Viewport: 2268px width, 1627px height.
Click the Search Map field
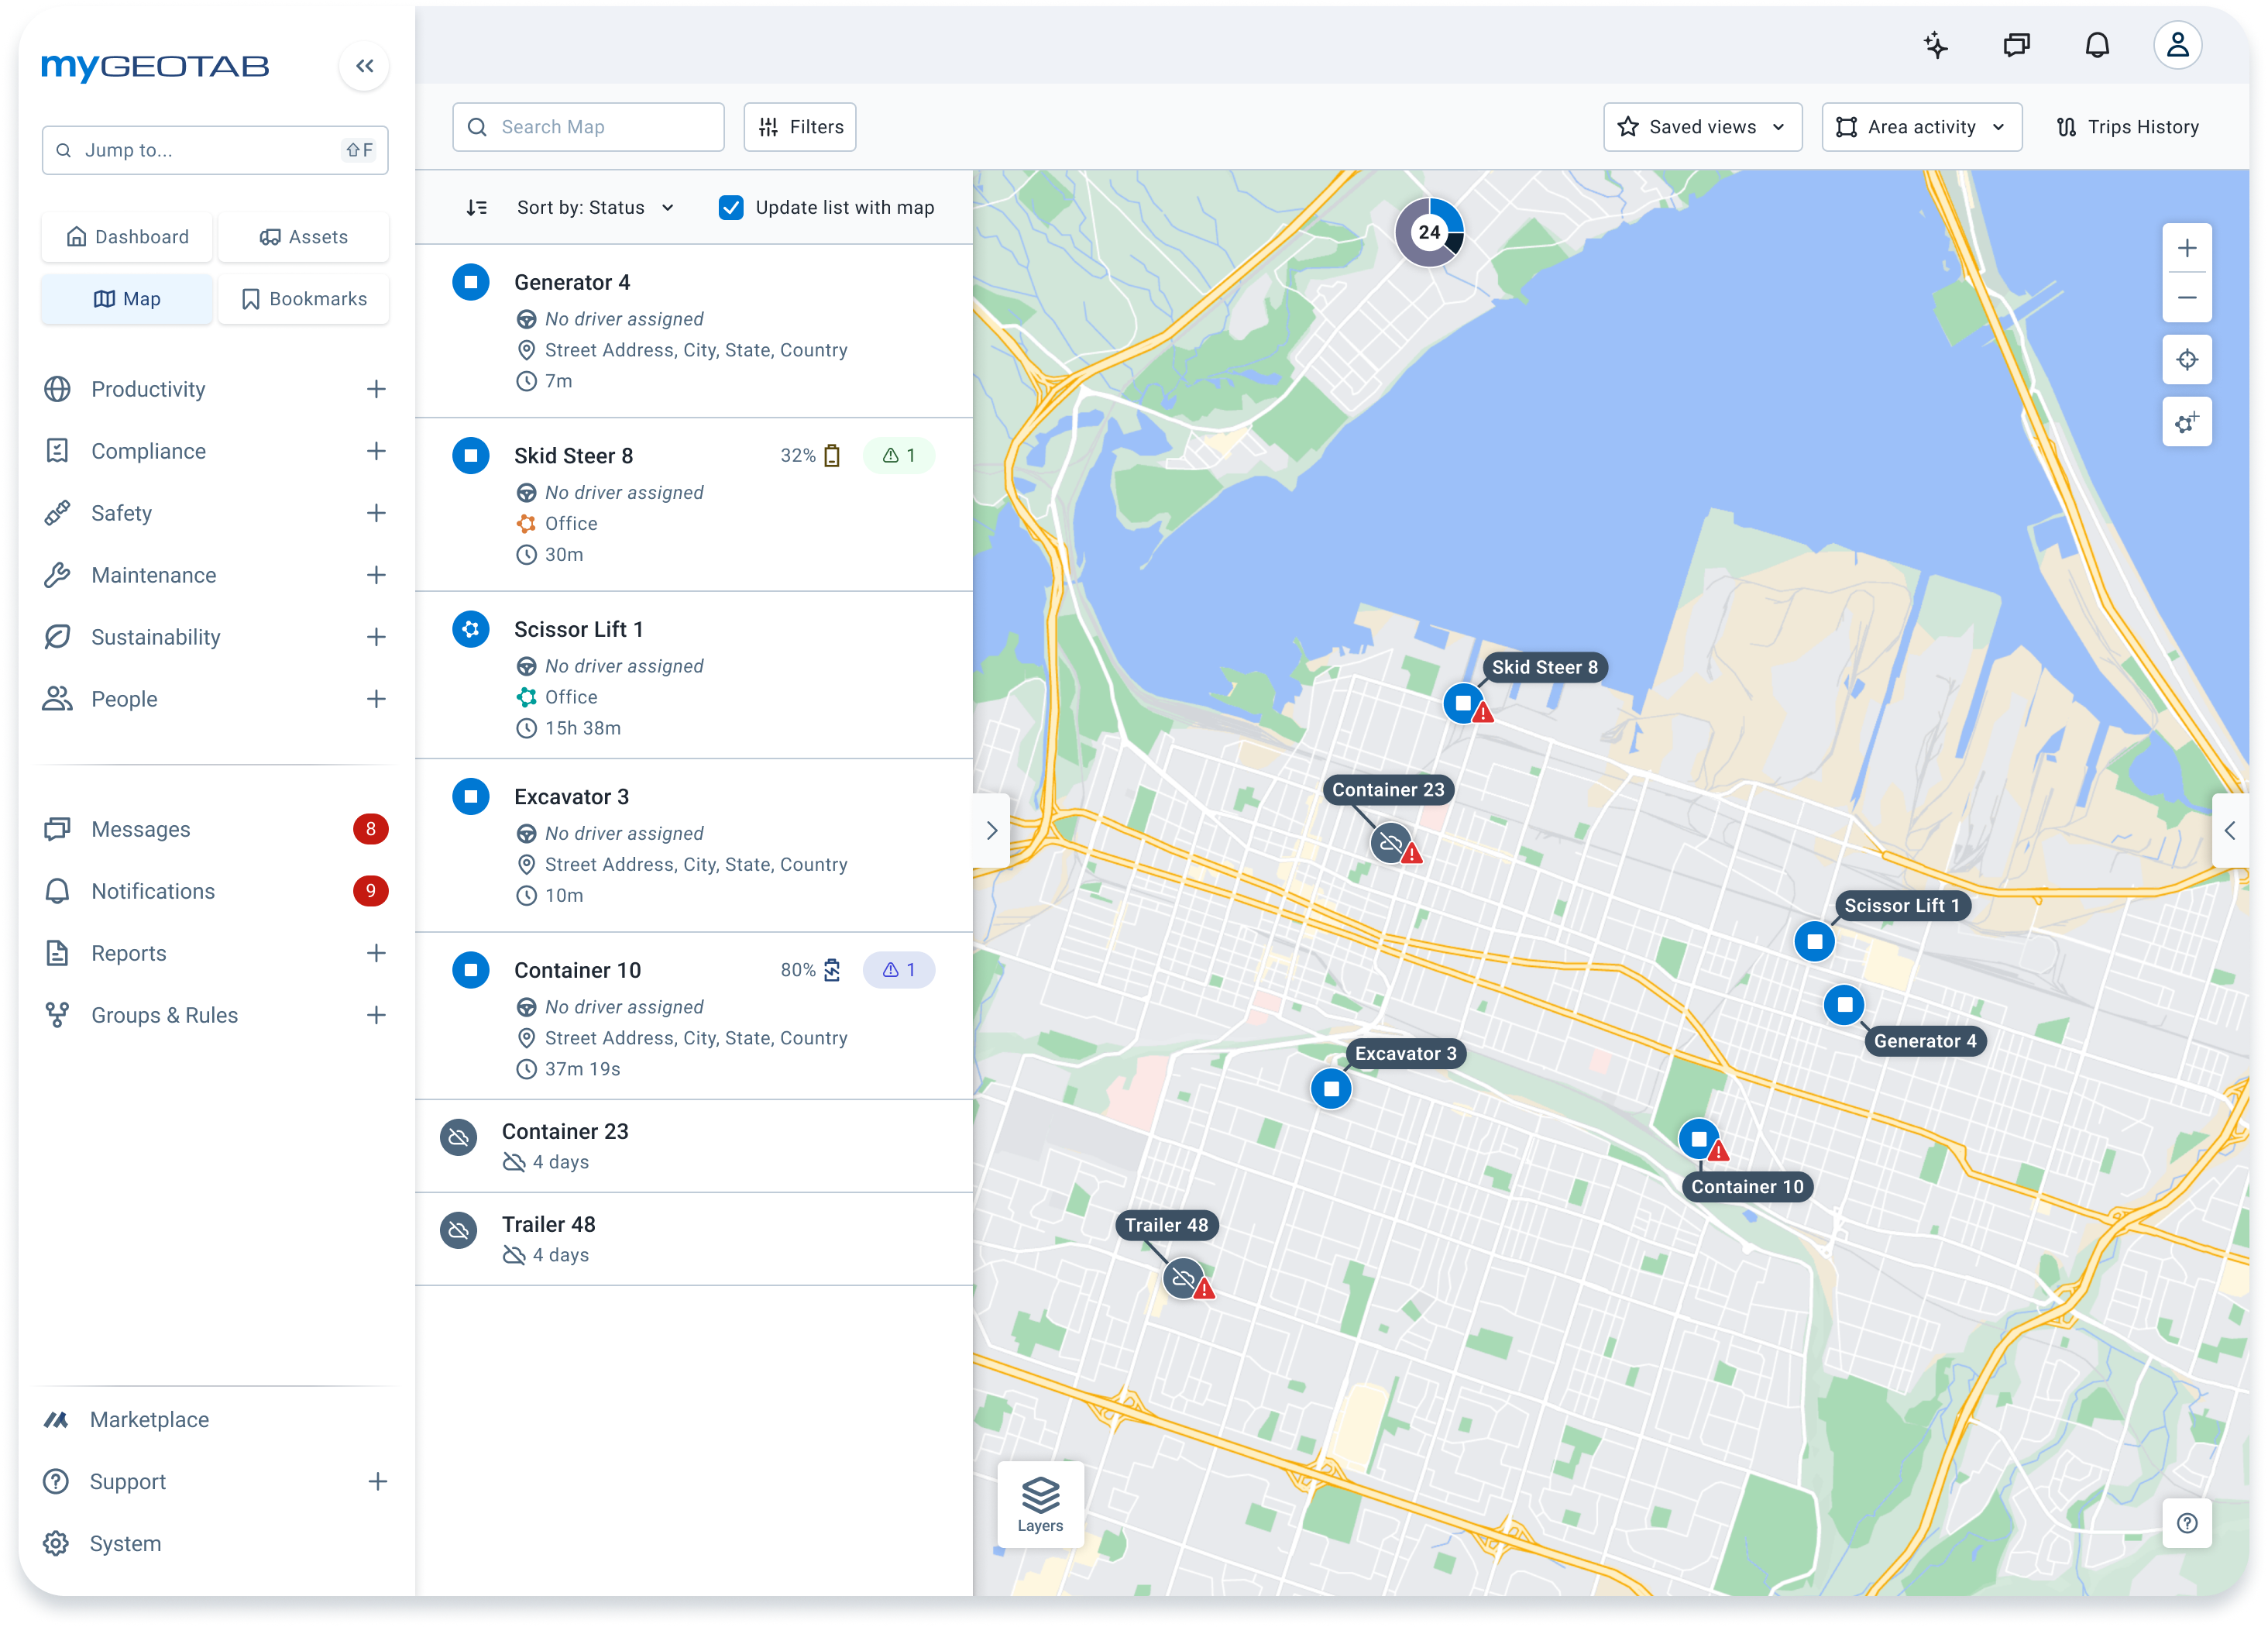coord(588,127)
